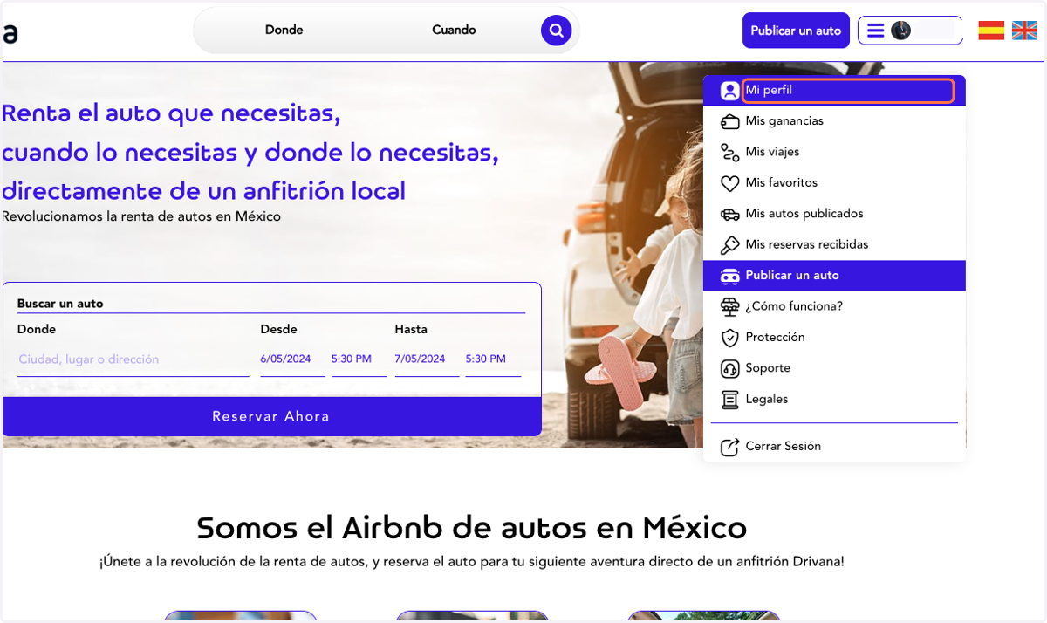Open Mis autos publicados

click(834, 214)
